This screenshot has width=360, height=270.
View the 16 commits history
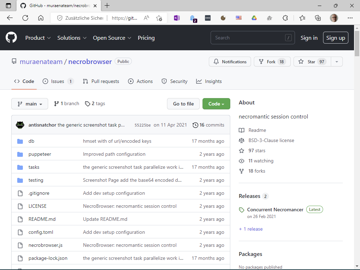pyautogui.click(x=208, y=125)
